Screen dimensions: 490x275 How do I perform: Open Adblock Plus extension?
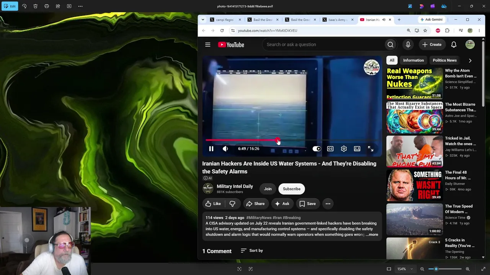[x=438, y=31]
